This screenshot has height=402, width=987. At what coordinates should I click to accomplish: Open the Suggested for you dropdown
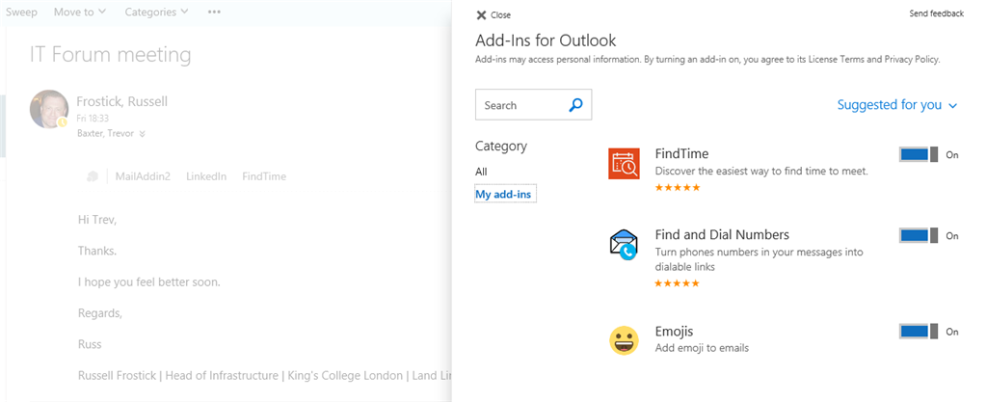pos(896,105)
